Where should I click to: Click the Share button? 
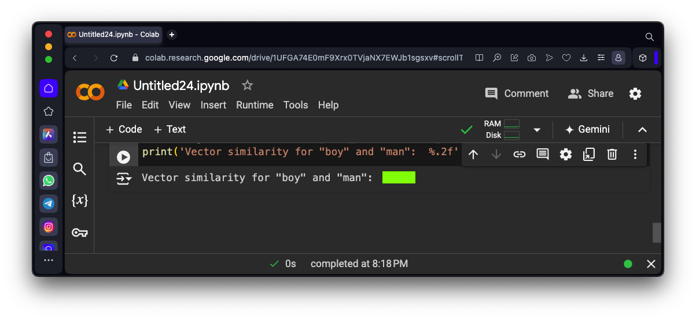pyautogui.click(x=591, y=93)
